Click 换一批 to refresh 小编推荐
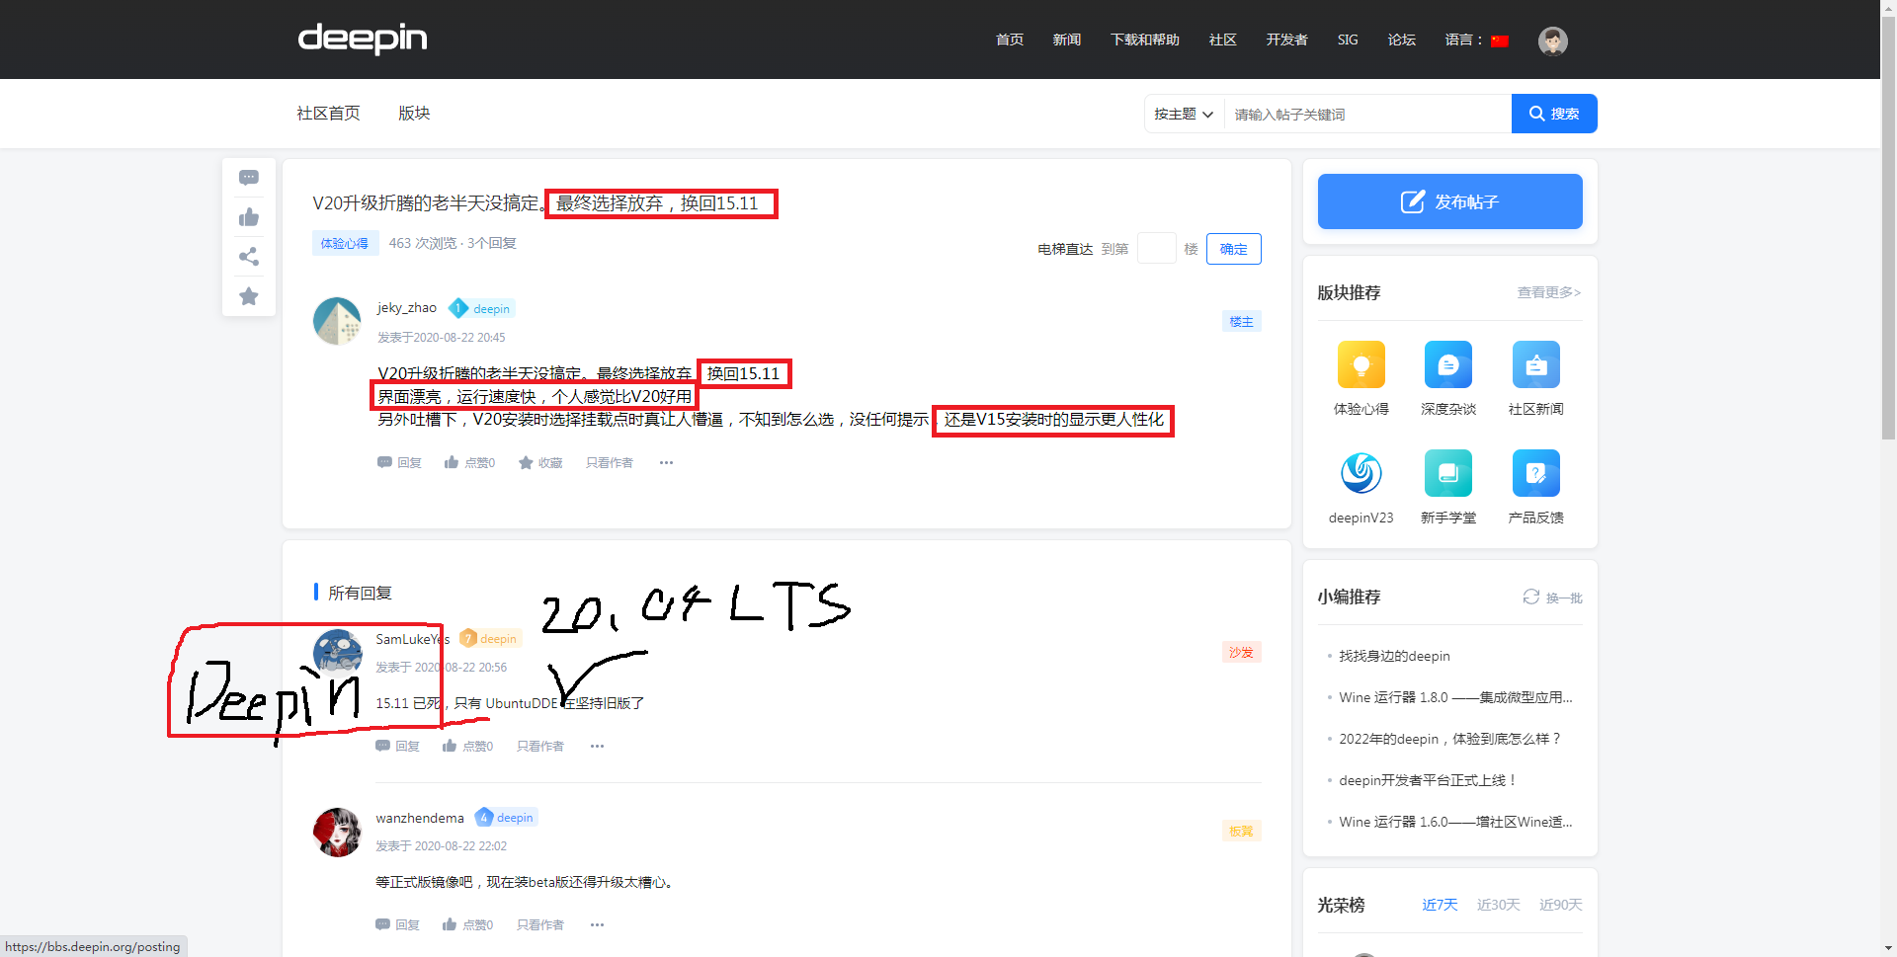Image resolution: width=1897 pixels, height=957 pixels. [x=1551, y=597]
